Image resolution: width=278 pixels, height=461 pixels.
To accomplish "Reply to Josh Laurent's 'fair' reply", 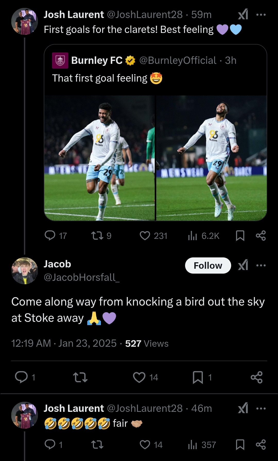I will click(50, 445).
